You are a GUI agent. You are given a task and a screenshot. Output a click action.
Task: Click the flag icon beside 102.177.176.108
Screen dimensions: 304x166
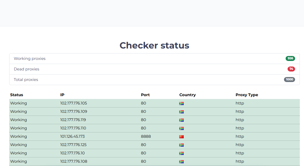[182, 162]
